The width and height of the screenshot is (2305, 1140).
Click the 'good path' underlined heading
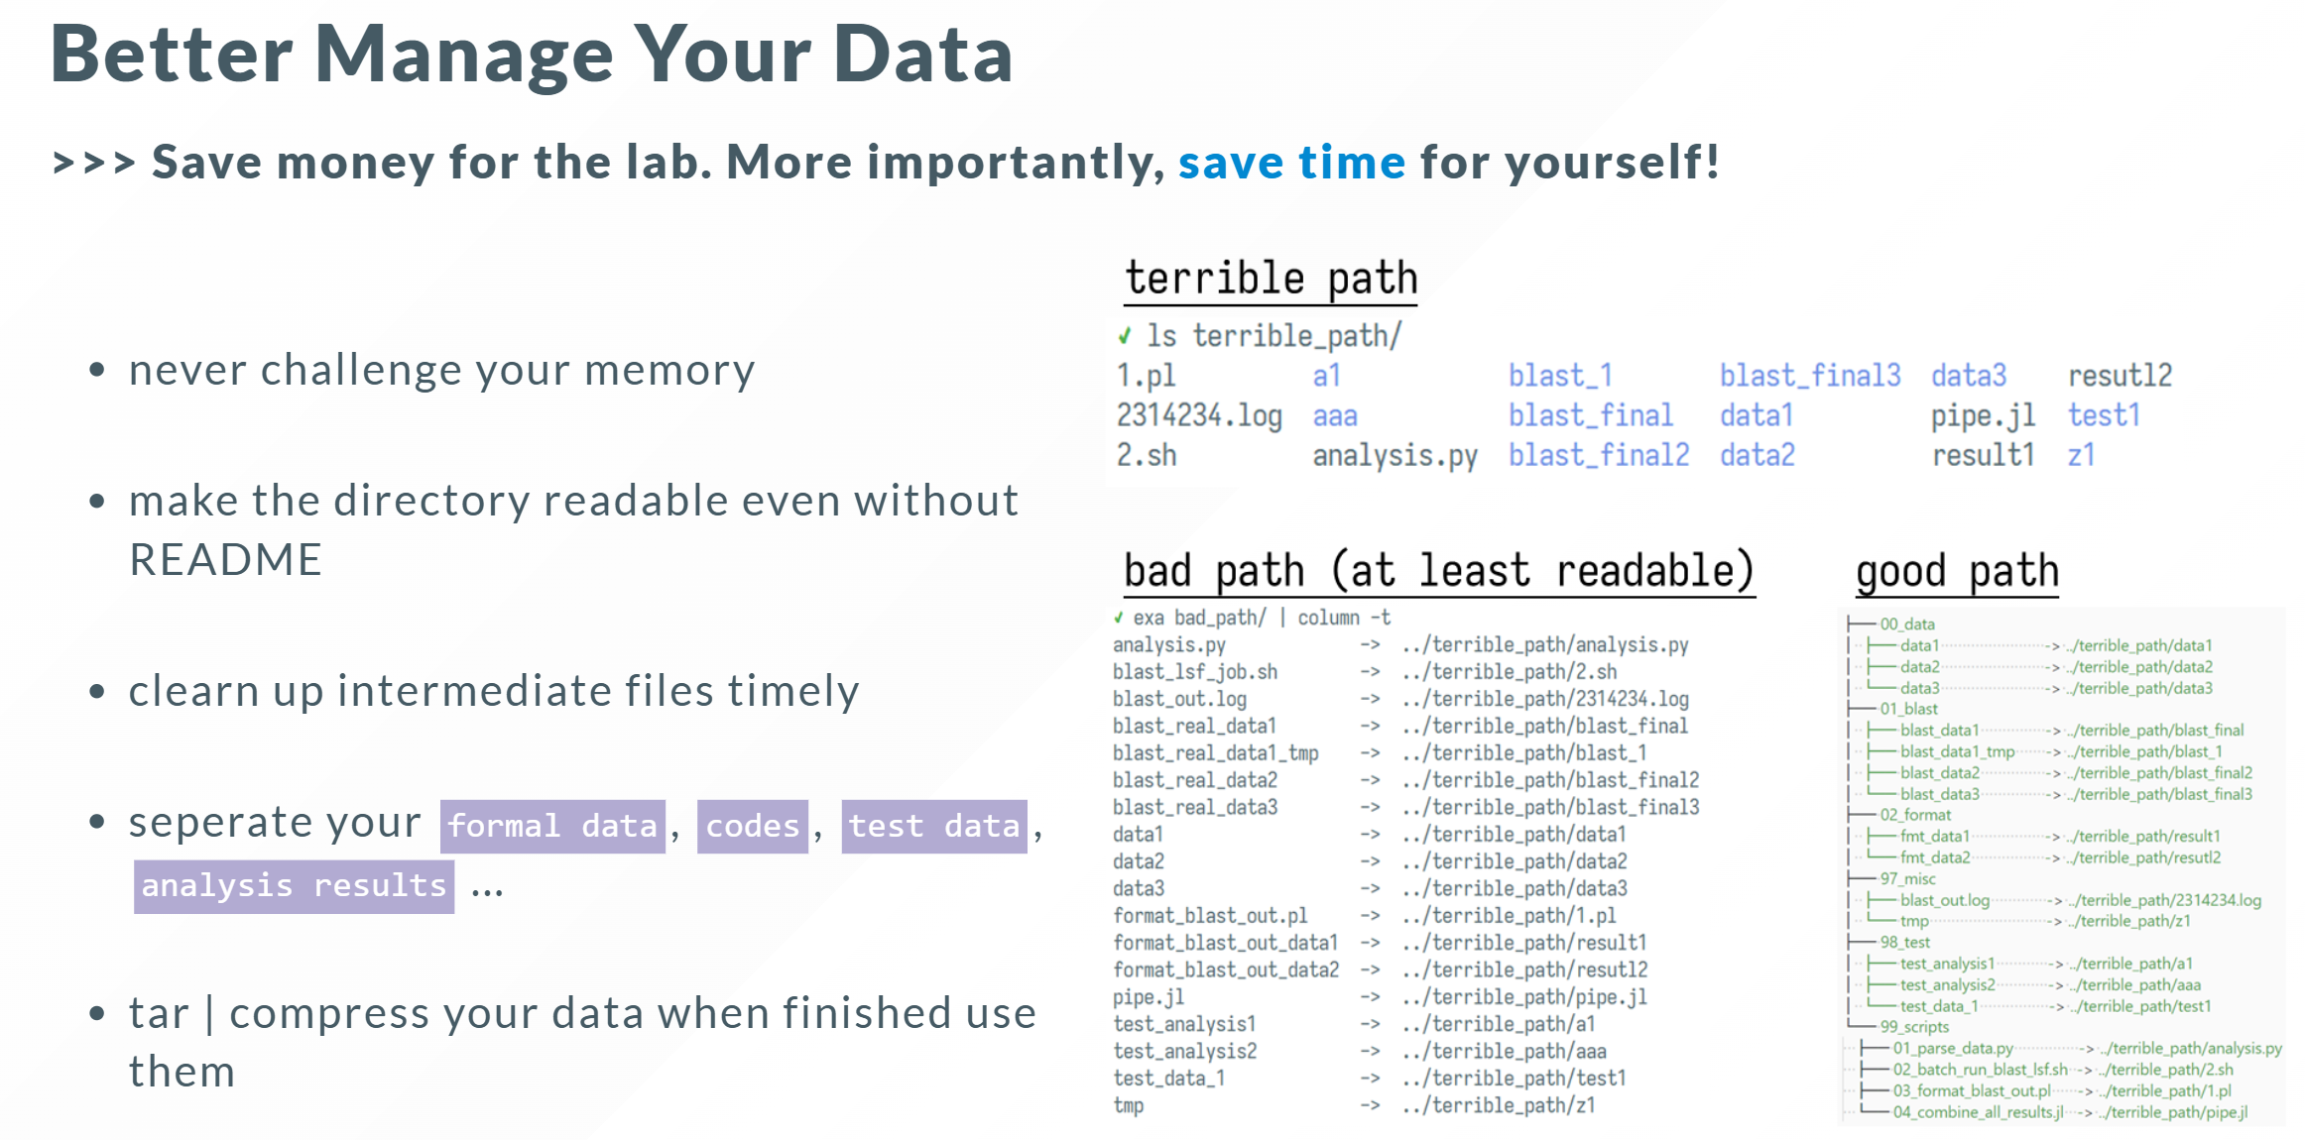pyautogui.click(x=1957, y=572)
